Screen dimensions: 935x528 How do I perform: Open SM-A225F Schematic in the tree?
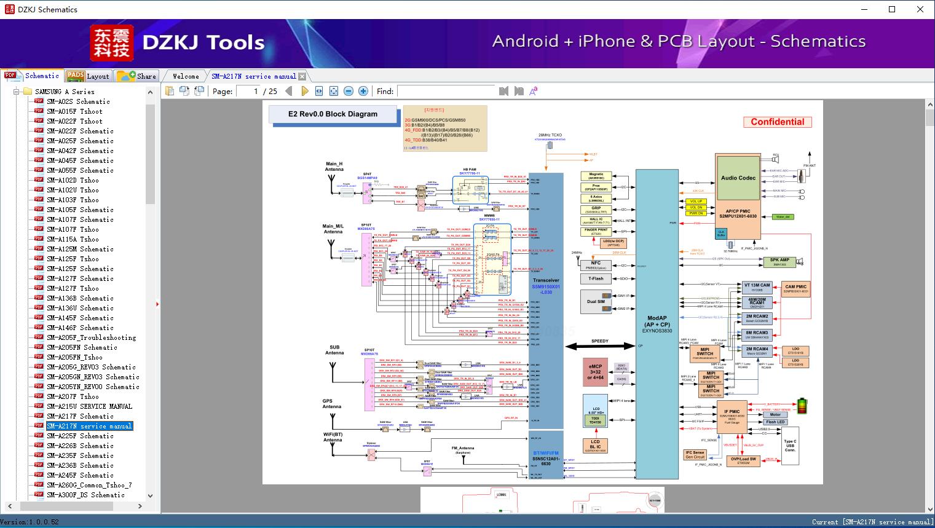[80, 436]
